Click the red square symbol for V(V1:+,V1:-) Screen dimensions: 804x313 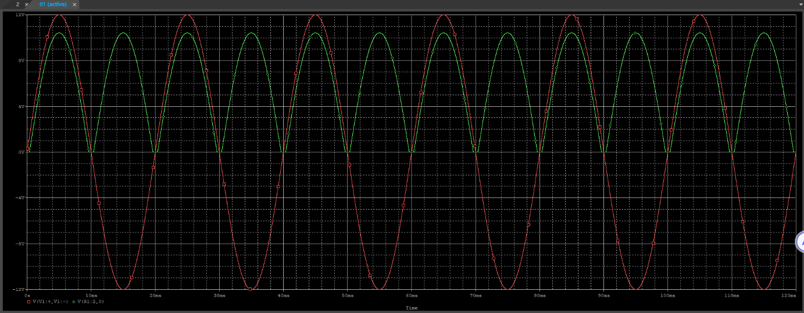29,302
